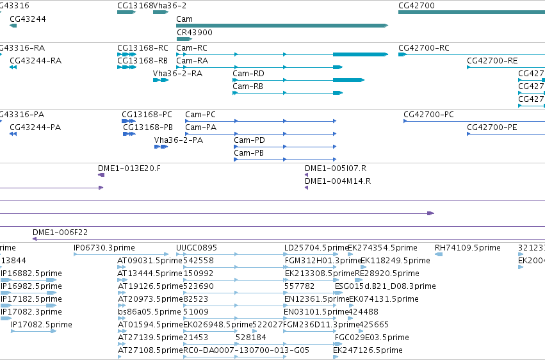Open the Vha36-2 gene label
Image resolution: width=545 pixels, height=360 pixels.
[170, 6]
